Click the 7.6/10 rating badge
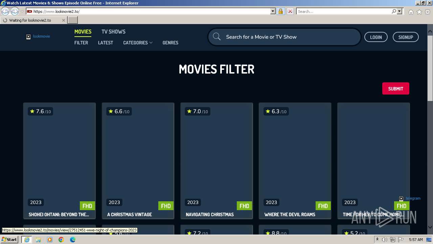 pyautogui.click(x=40, y=111)
